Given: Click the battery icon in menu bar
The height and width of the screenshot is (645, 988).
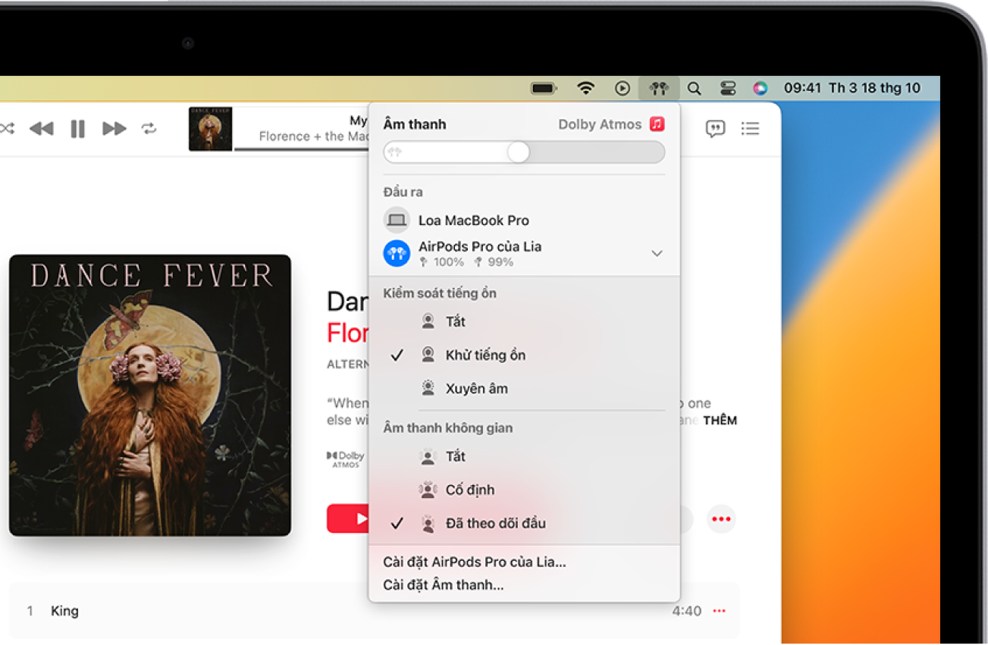Looking at the screenshot, I should 544,89.
